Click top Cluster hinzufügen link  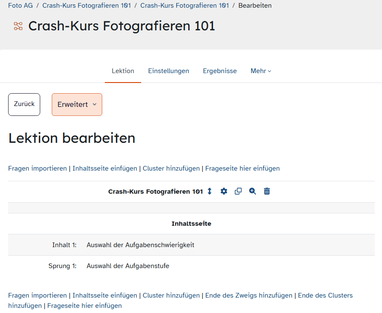(171, 168)
